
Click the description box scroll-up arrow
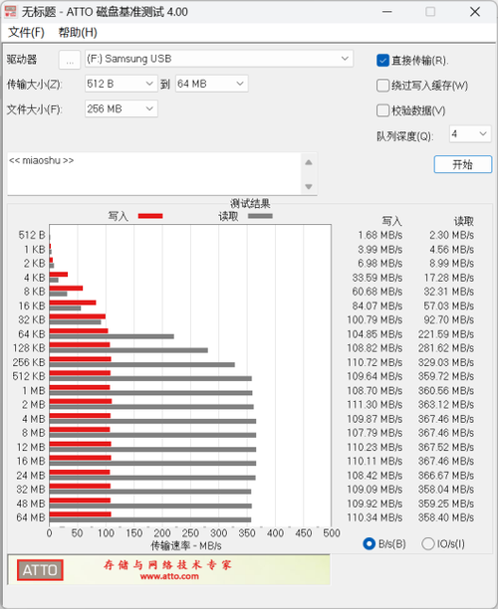point(309,162)
